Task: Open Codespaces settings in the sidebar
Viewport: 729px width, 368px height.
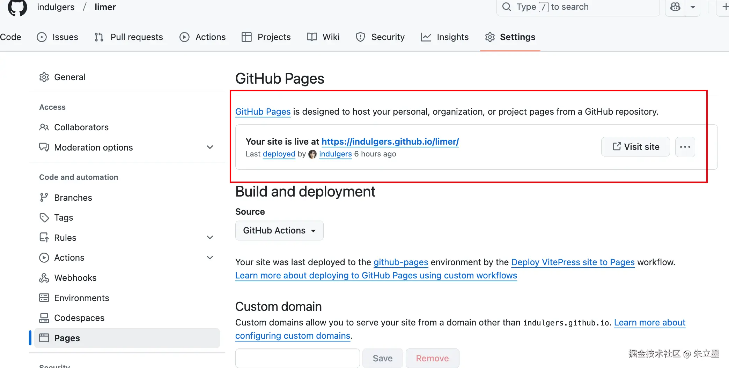Action: point(79,318)
